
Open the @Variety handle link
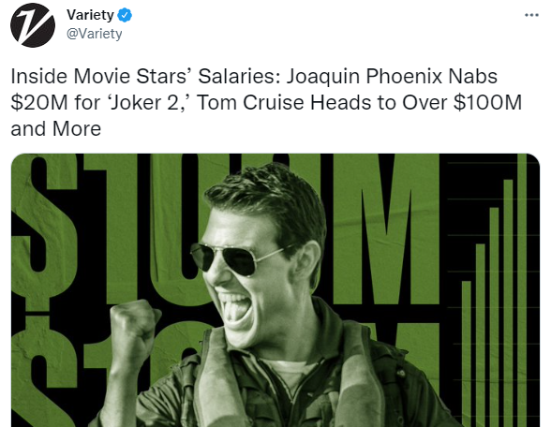point(94,34)
